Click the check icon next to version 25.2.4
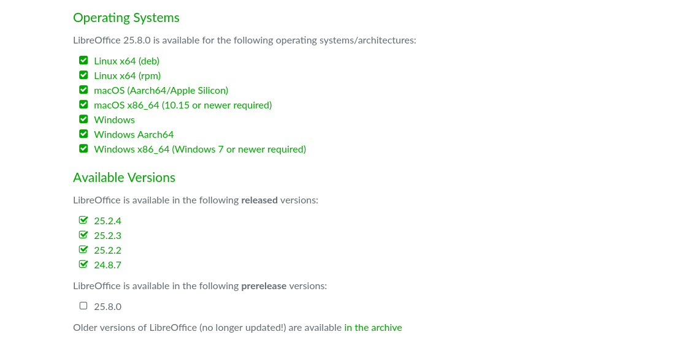Screen dimensions: 674x348 click(83, 221)
